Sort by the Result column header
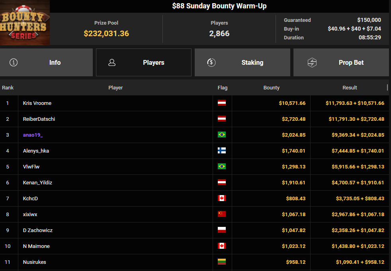This screenshot has height=271, width=391. coord(350,87)
